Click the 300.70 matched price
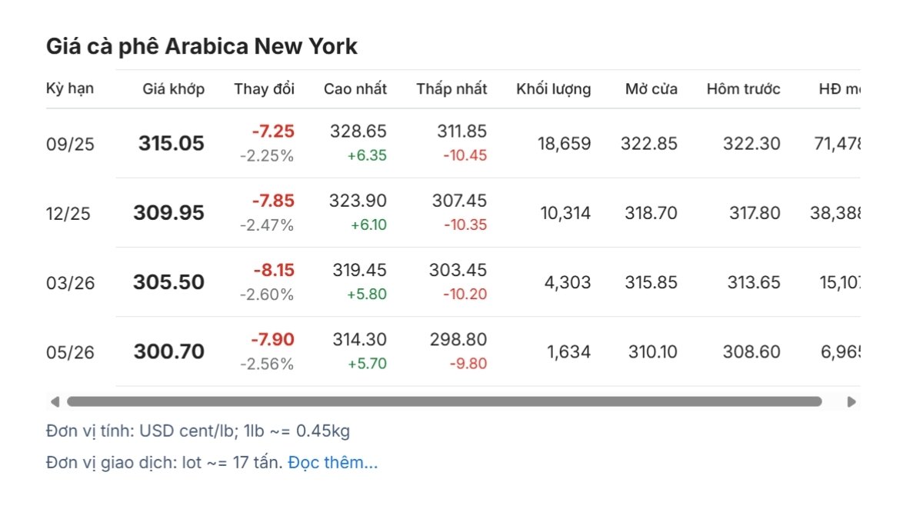Viewport: 923px width, 519px height. pos(169,351)
